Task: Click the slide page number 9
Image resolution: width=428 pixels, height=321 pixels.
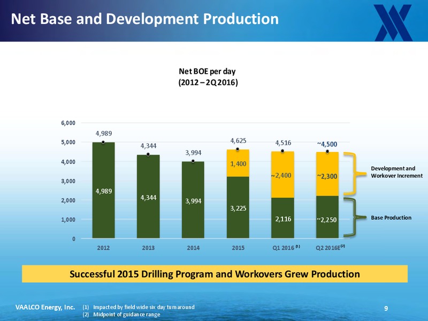Action: point(386,309)
